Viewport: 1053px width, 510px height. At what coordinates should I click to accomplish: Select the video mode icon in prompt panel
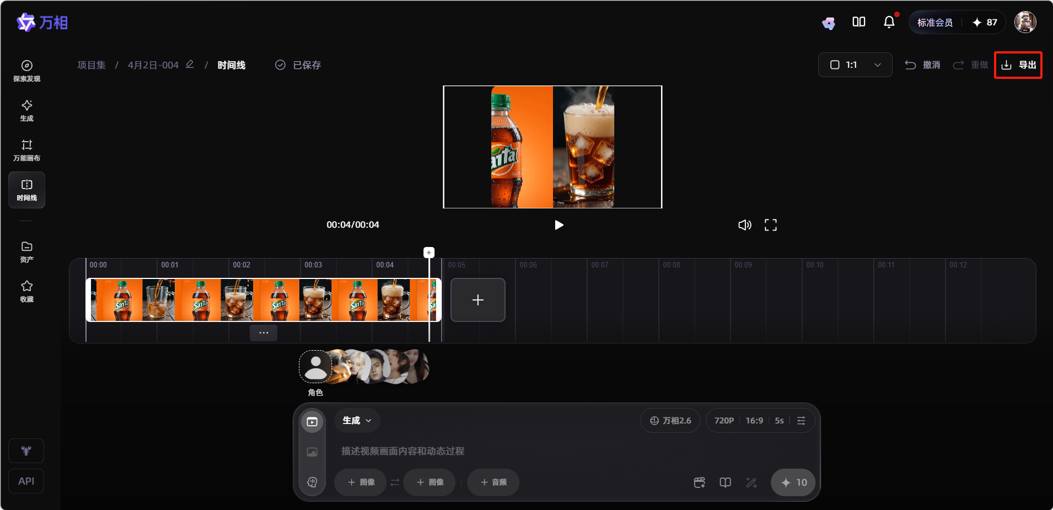point(312,422)
